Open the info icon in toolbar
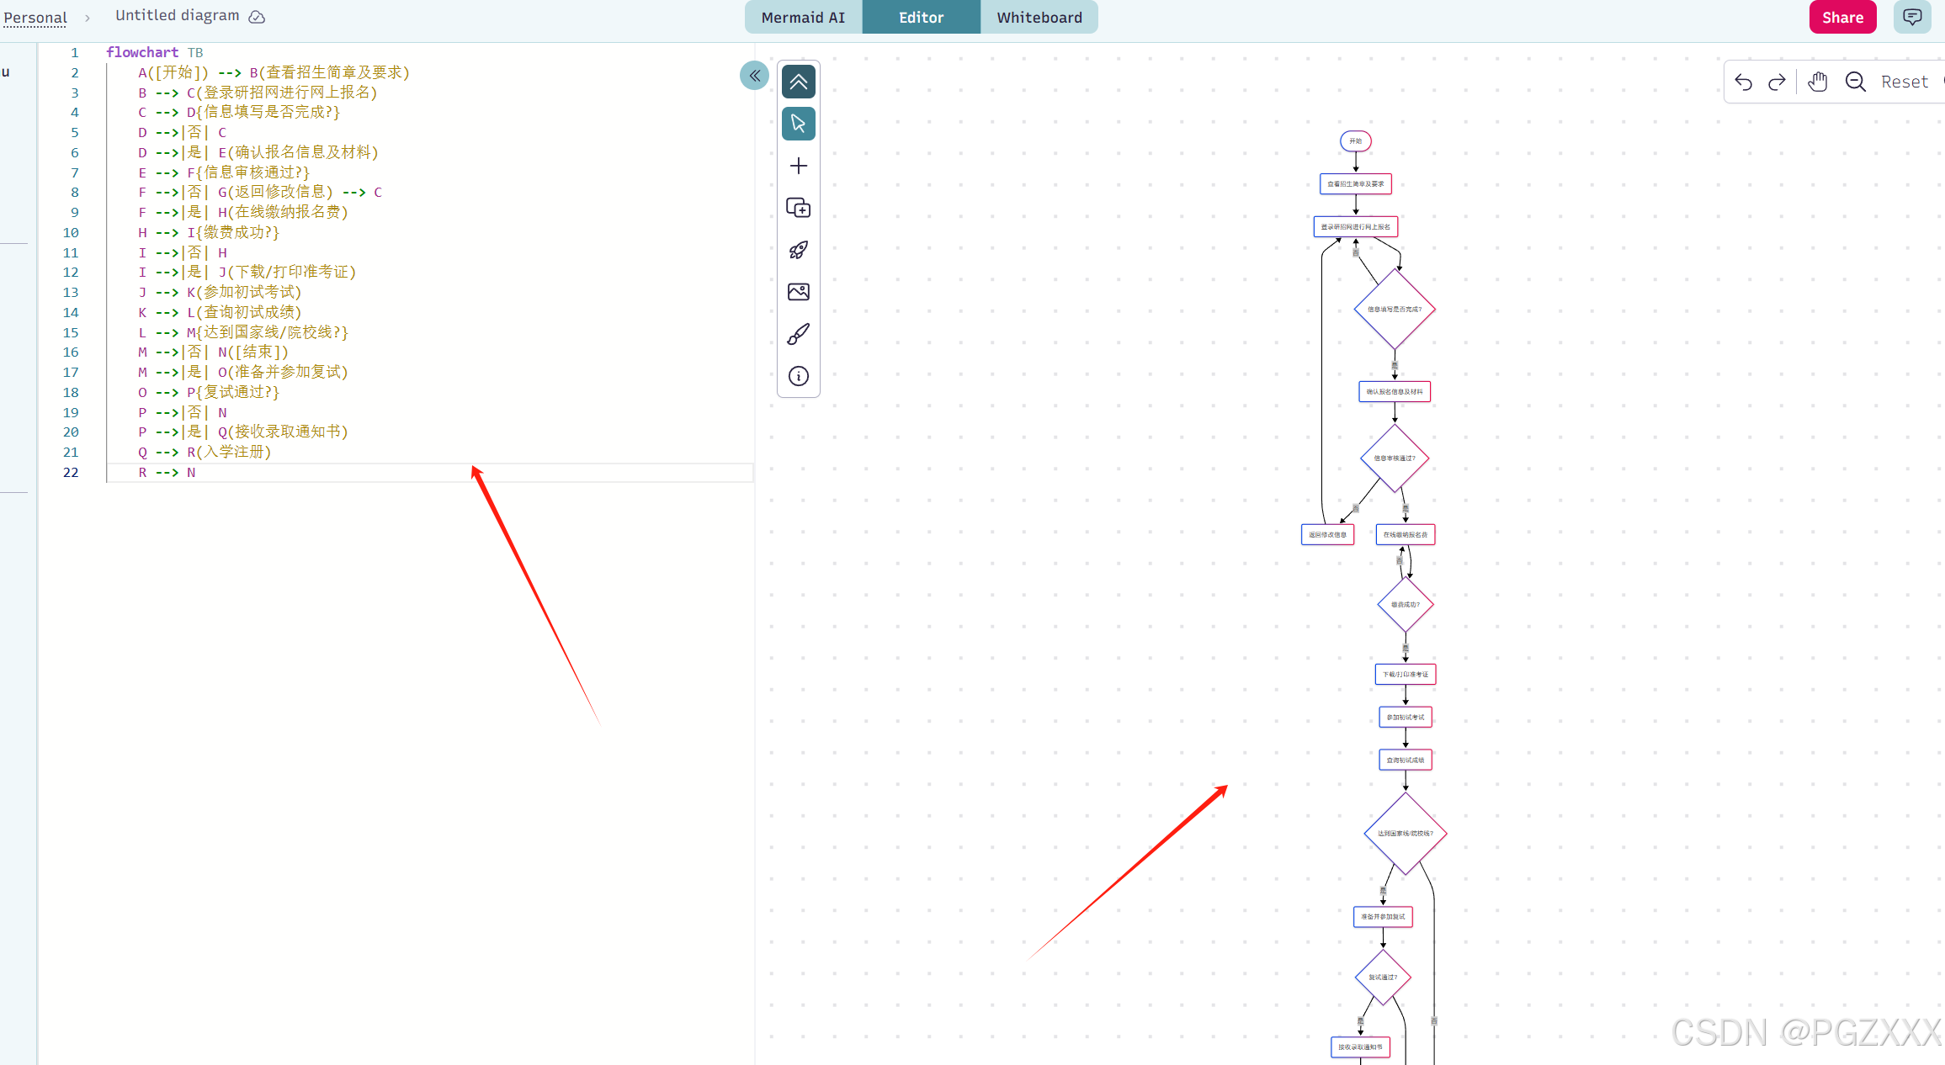The width and height of the screenshot is (1945, 1065). [798, 376]
